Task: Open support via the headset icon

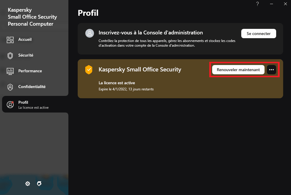Action: pos(39,184)
